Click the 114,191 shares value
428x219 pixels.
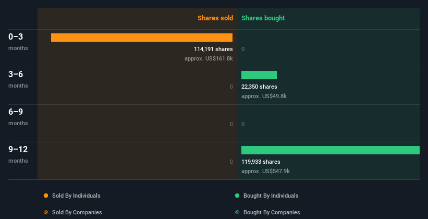(213, 49)
